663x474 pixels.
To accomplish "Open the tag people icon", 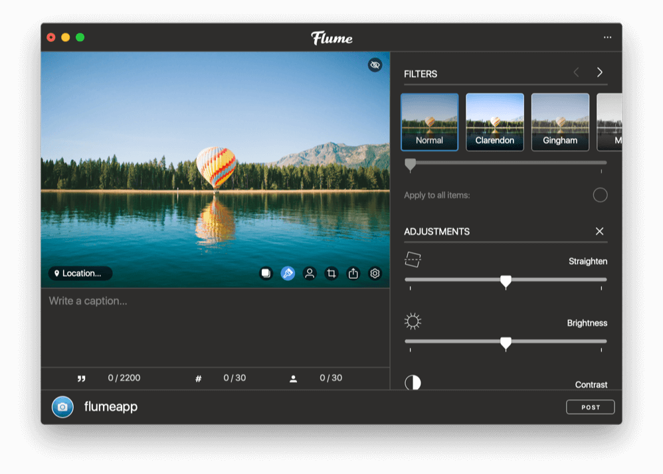I will pos(310,274).
